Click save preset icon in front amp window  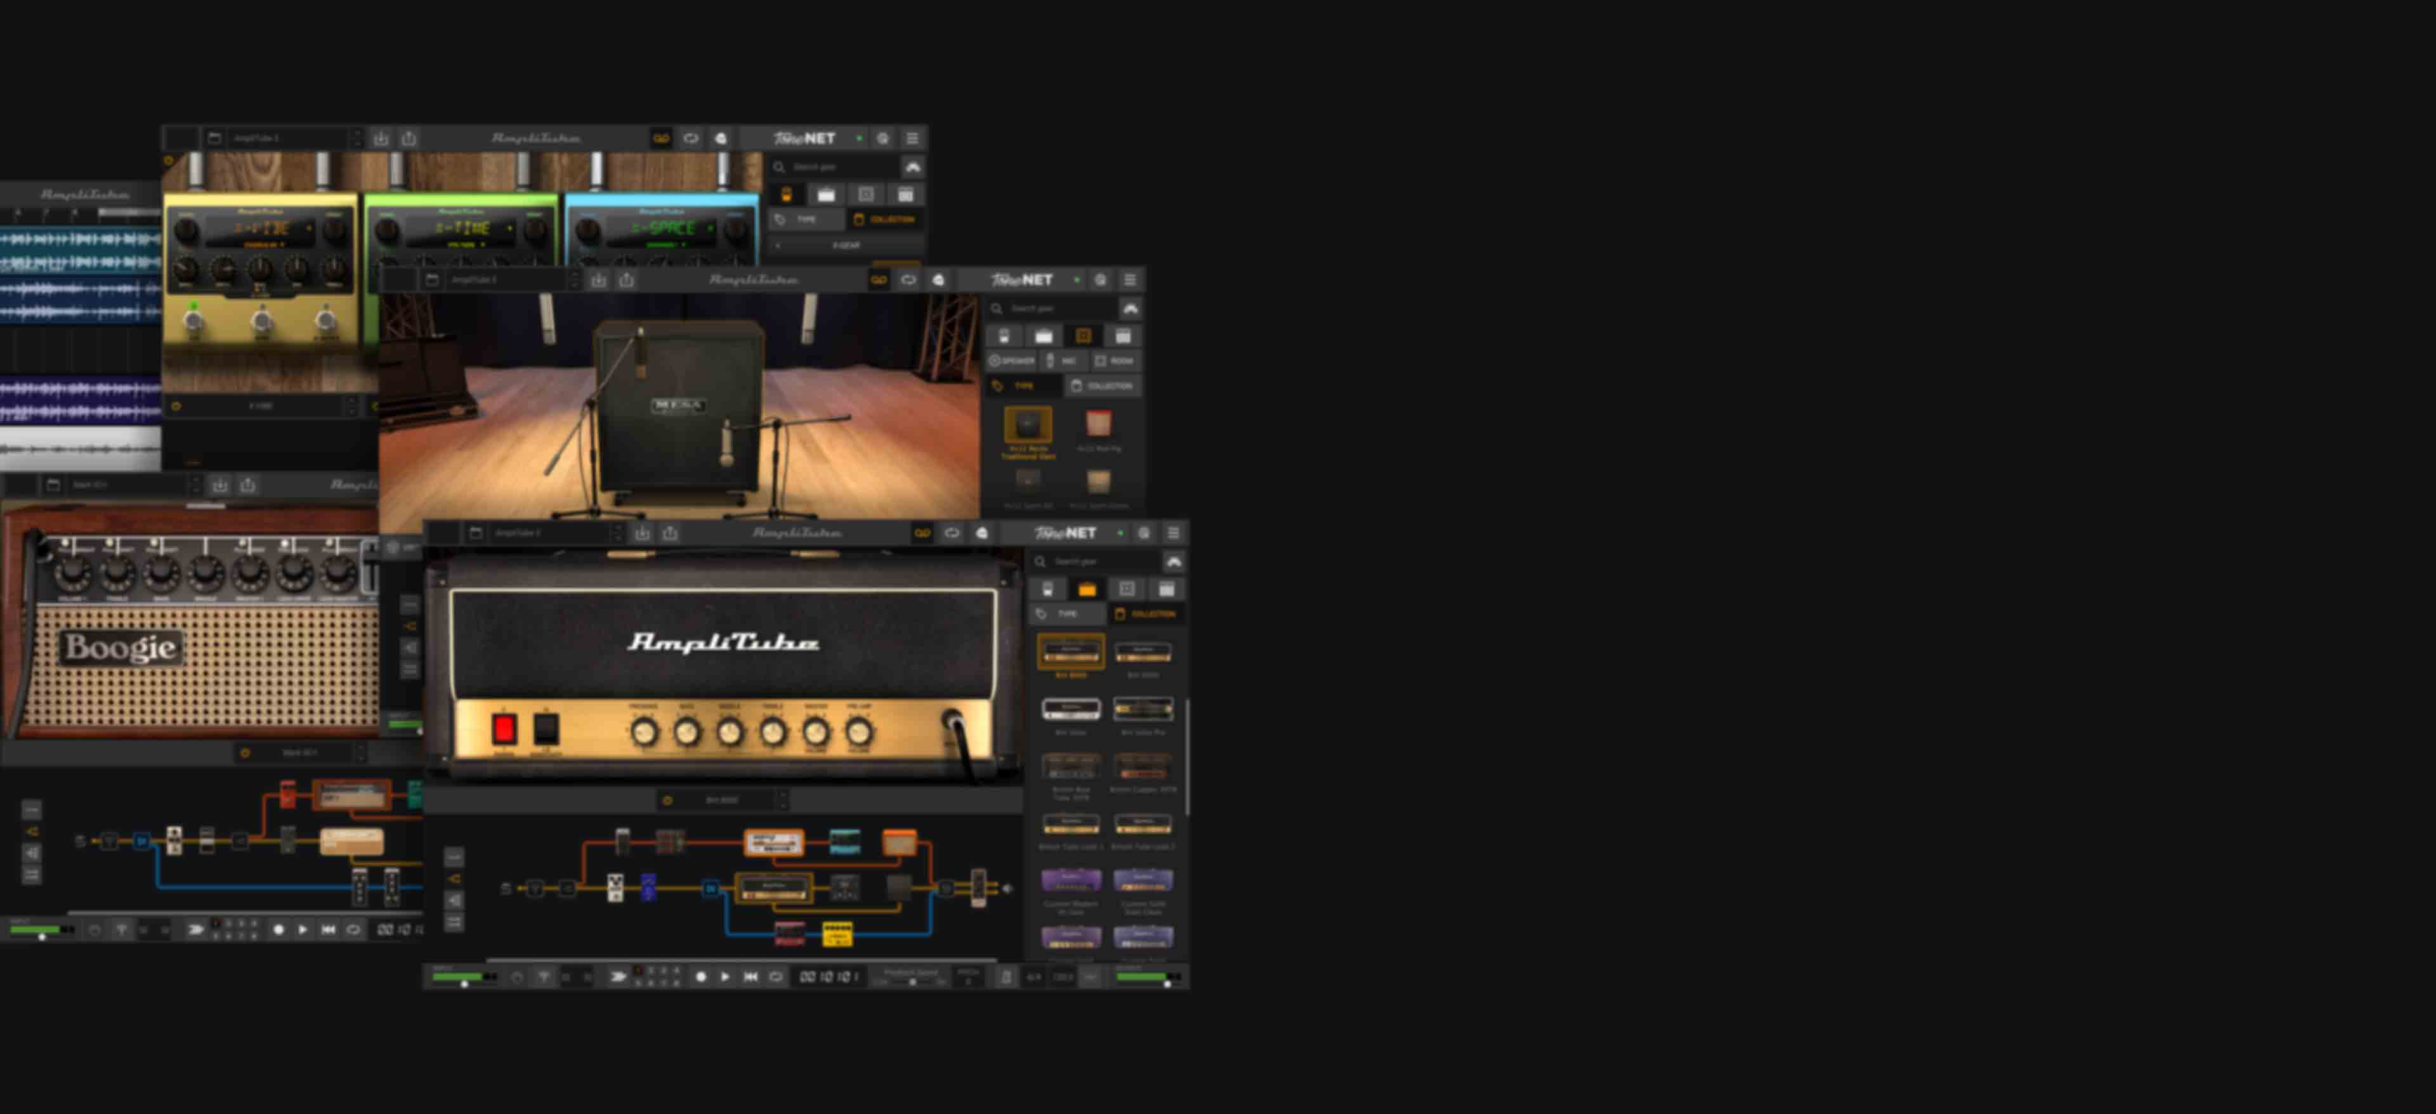[x=642, y=534]
